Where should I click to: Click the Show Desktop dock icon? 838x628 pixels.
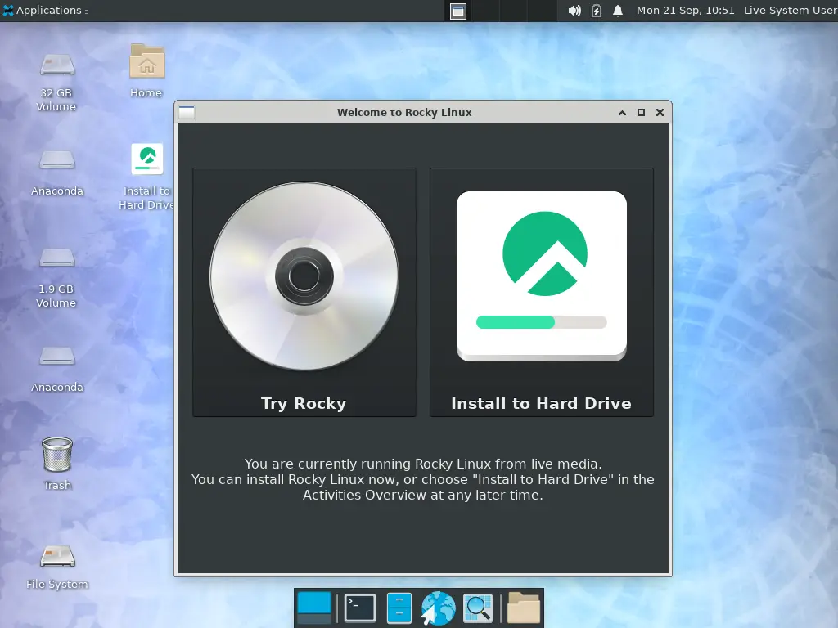pos(314,608)
